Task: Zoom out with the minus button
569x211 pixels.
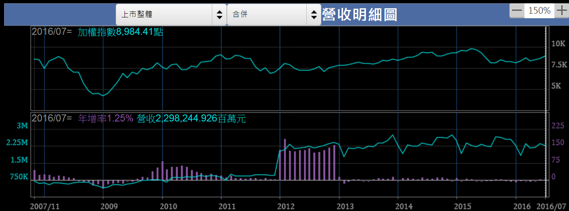Action: pyautogui.click(x=517, y=11)
